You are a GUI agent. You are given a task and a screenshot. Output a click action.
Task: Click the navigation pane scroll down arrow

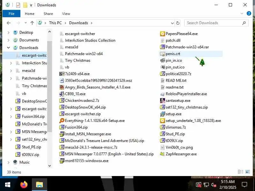[x=50, y=166]
